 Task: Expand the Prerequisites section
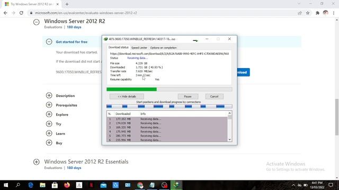(49, 105)
